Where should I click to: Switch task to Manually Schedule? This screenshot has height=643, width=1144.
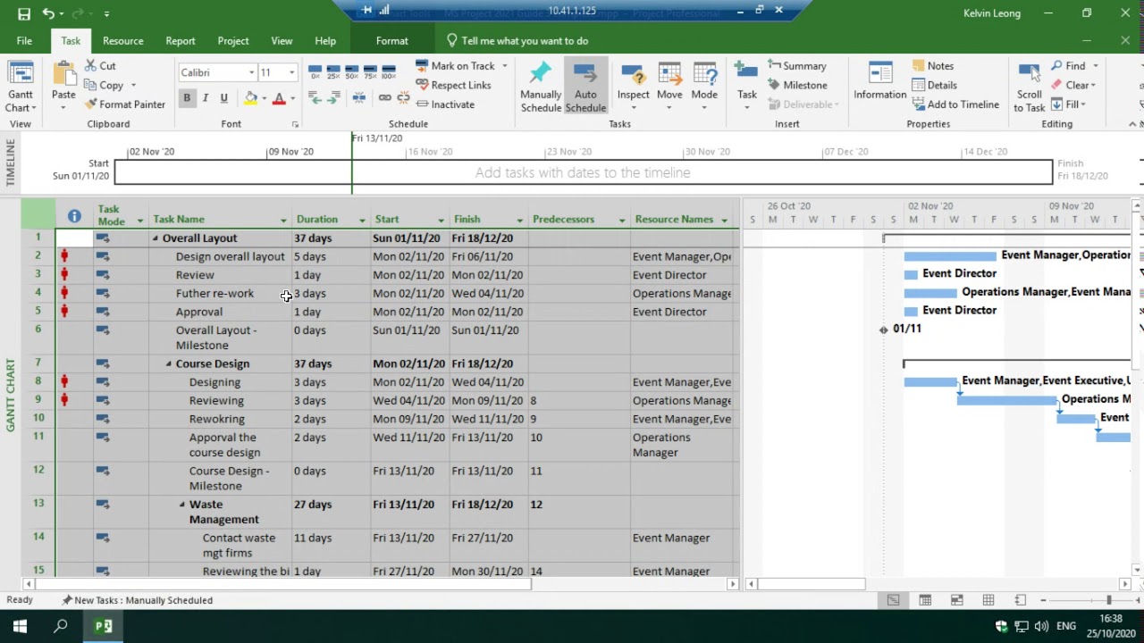click(x=541, y=88)
